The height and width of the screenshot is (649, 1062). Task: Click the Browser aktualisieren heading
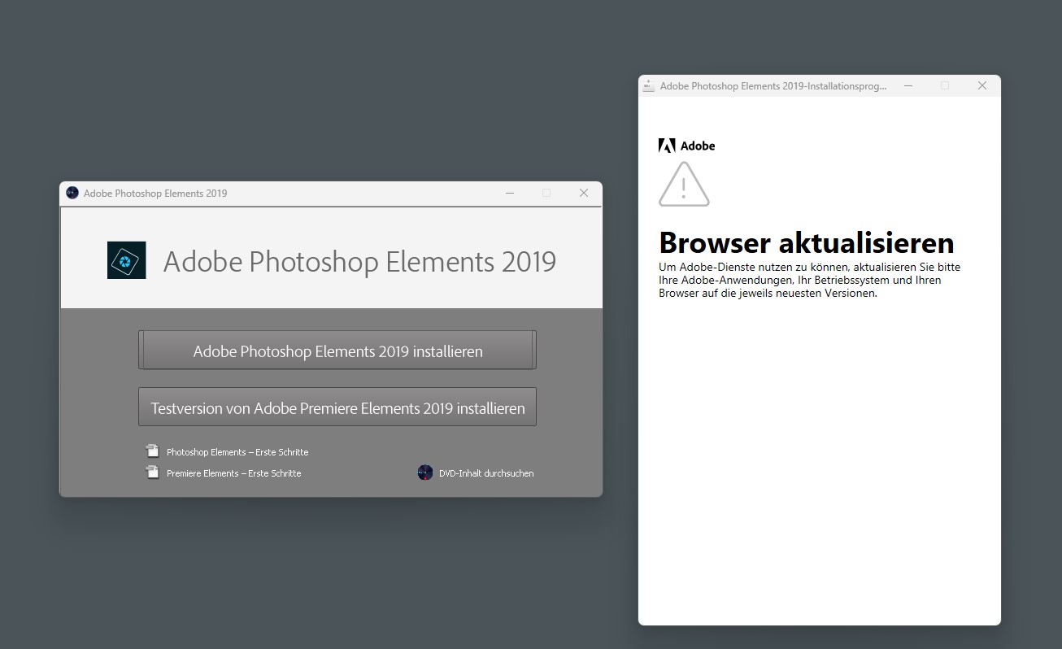point(806,242)
